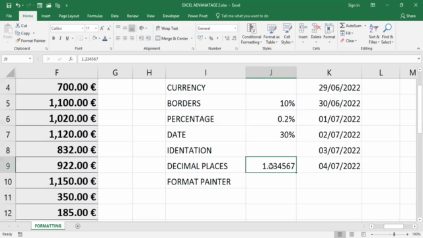The height and width of the screenshot is (238, 423).
Task: Undo the last action
Action: (18, 5)
